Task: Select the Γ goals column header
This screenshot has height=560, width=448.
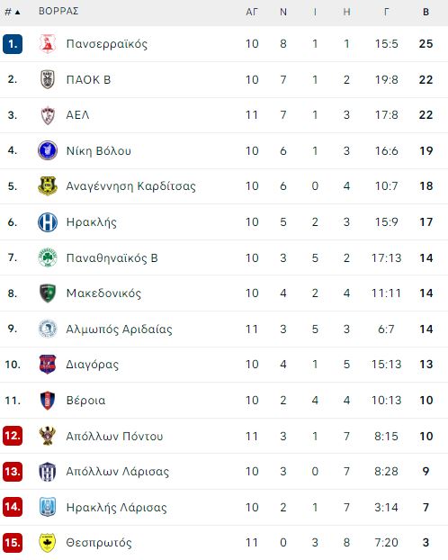Action: pyautogui.click(x=386, y=12)
